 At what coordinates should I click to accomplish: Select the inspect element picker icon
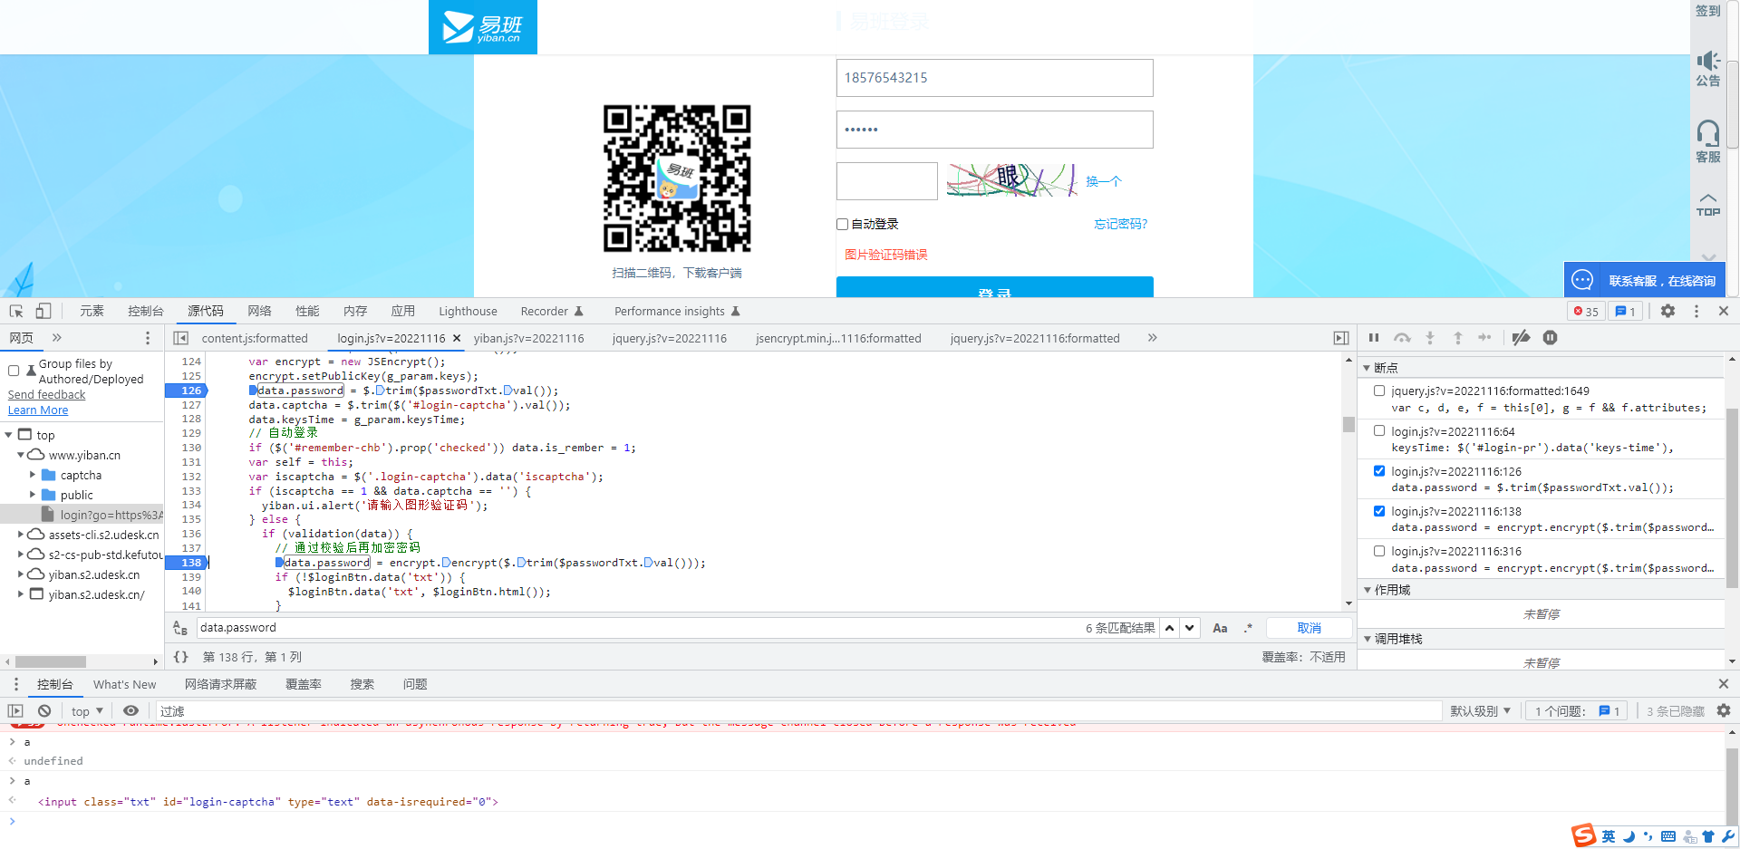pos(16,311)
